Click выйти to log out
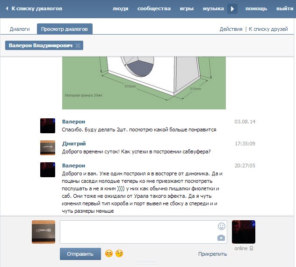Screen dimensions: 296x267 285,8
